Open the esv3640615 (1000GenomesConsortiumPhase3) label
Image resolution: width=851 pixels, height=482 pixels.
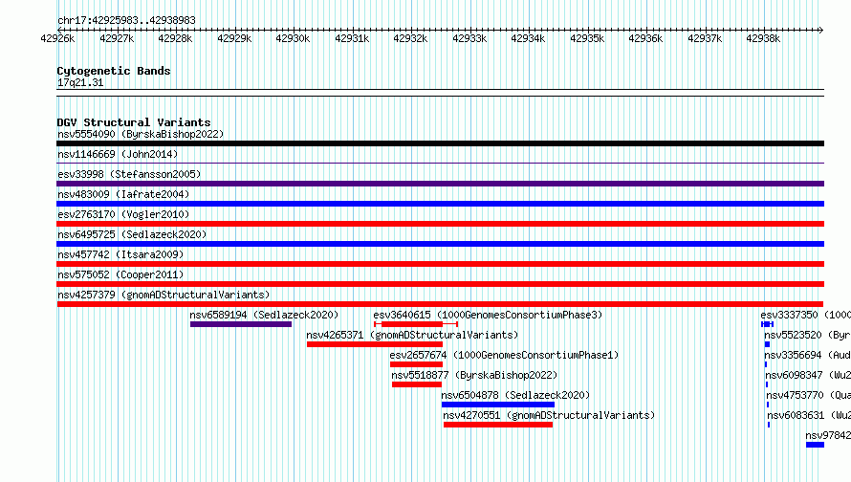pyautogui.click(x=488, y=315)
